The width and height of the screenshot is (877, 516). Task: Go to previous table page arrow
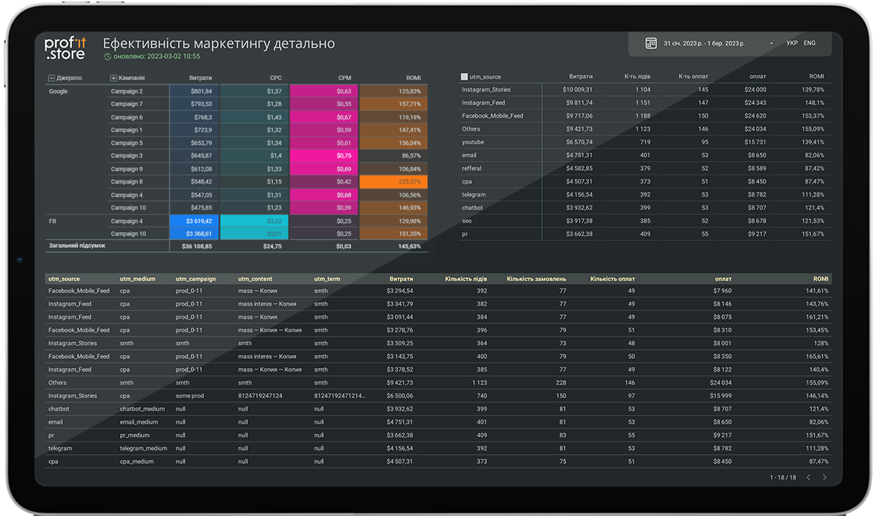point(807,477)
